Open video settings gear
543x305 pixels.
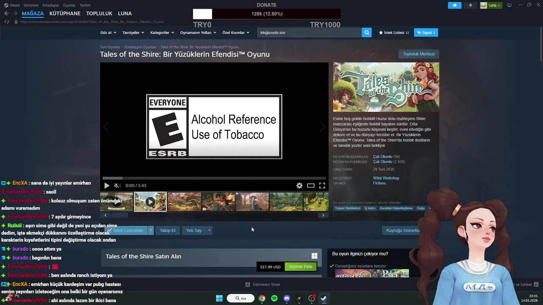click(x=299, y=186)
